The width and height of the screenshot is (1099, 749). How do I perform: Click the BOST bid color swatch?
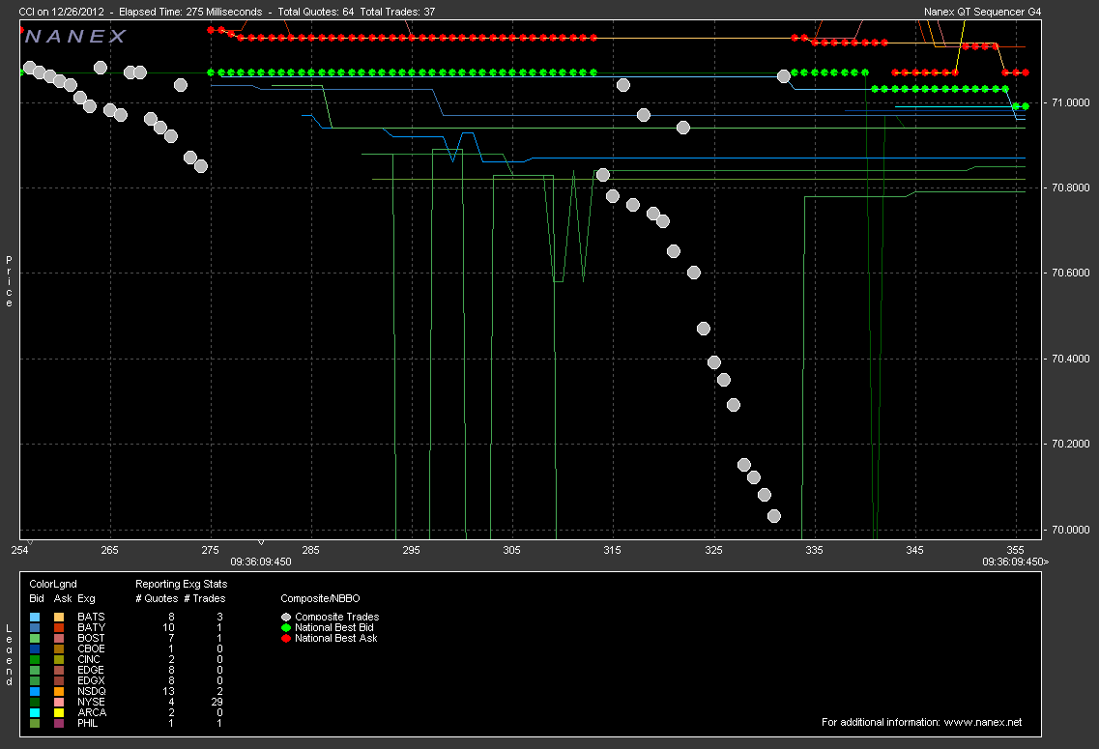pos(35,638)
